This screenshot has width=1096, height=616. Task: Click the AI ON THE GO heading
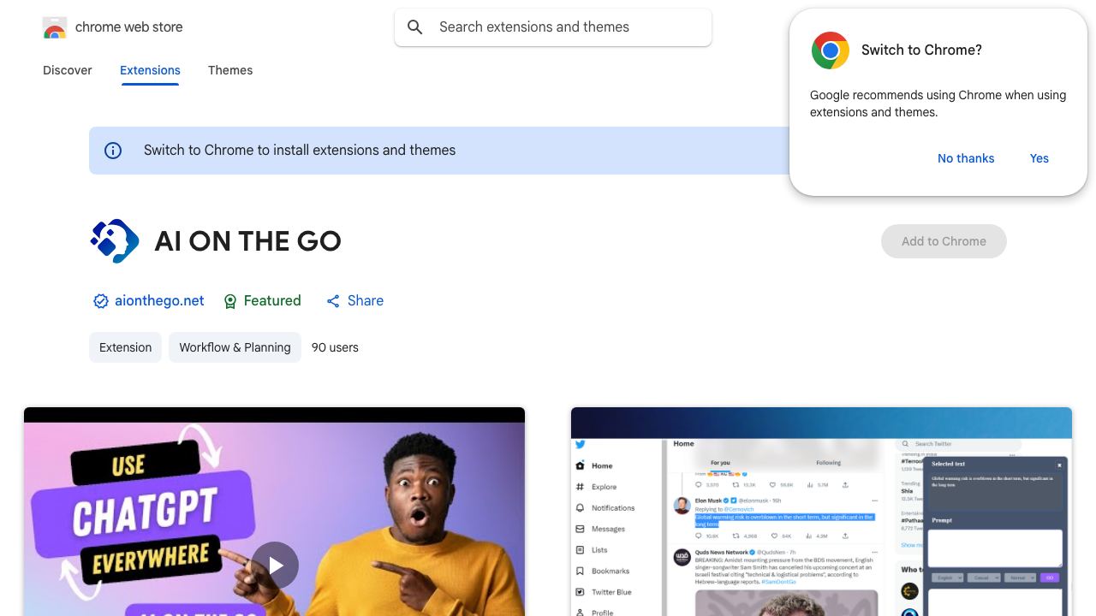(247, 241)
